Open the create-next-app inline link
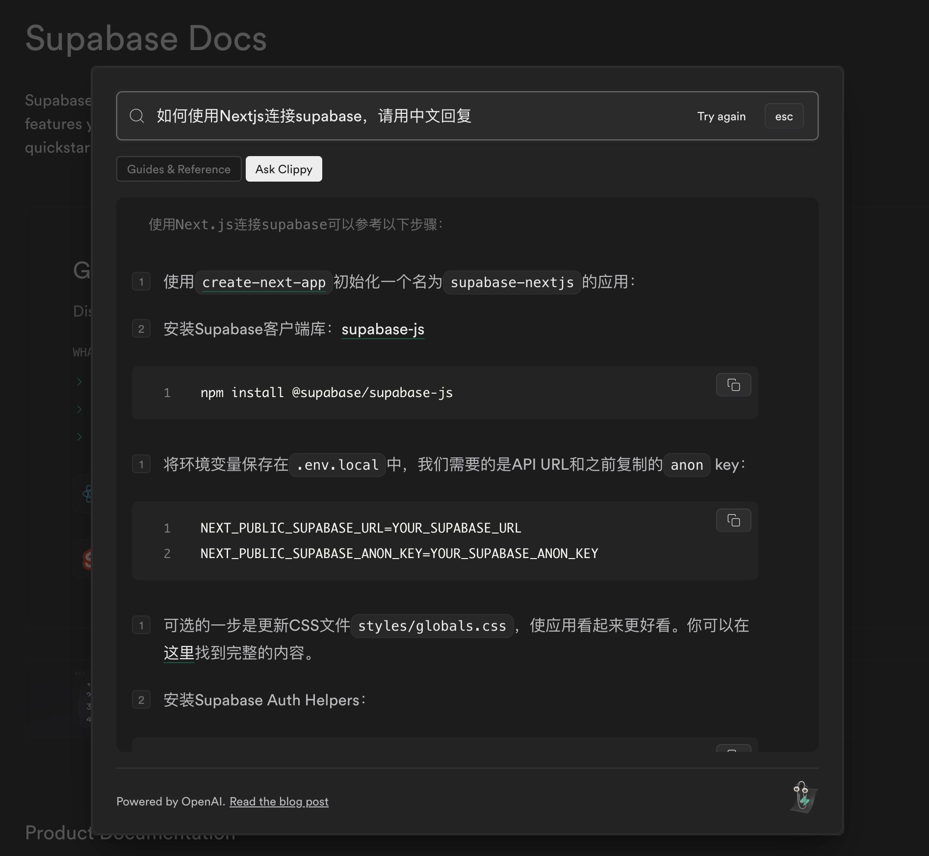The height and width of the screenshot is (856, 929). (x=263, y=282)
